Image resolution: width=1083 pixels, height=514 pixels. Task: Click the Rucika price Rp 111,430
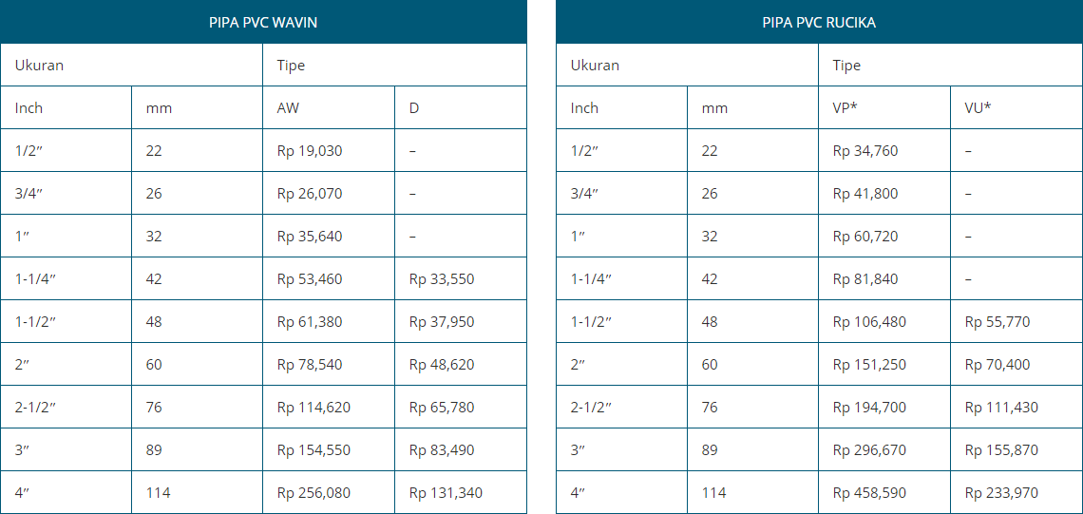pos(1001,408)
